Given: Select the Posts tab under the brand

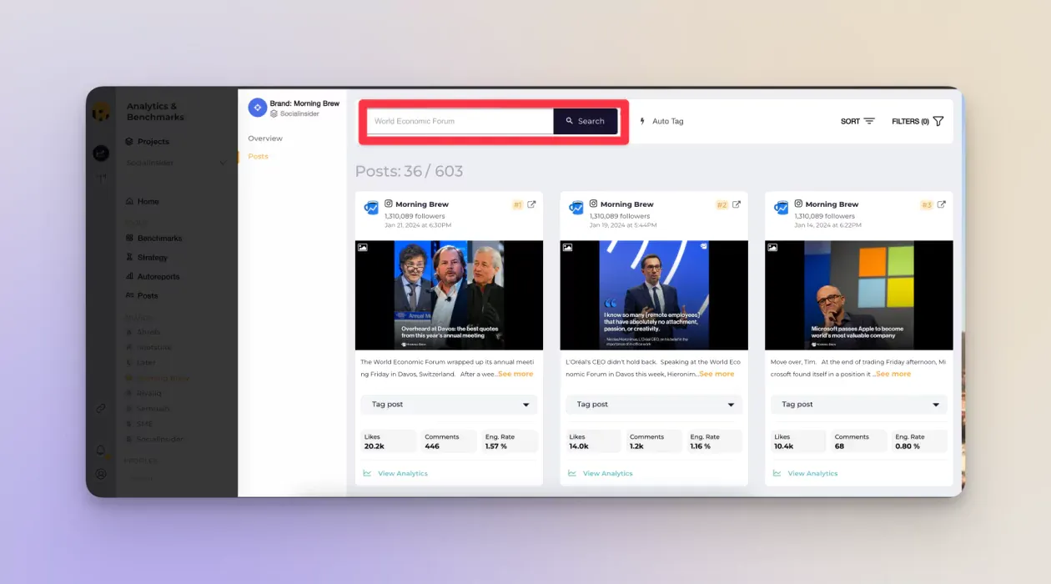Looking at the screenshot, I should 258,157.
